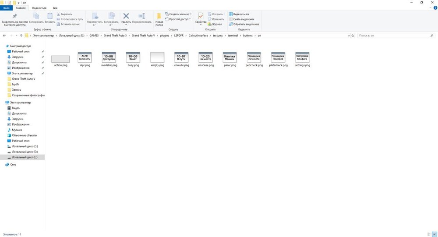The width and height of the screenshot is (438, 237).
Task: Click the Up one level arrow
Action: click(21, 35)
